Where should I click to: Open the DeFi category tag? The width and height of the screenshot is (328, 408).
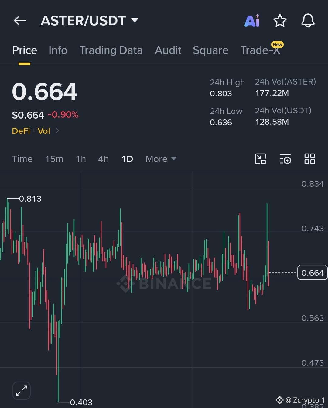(21, 131)
